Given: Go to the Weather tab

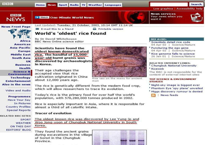Looking at the screenshot, I should [95, 5].
